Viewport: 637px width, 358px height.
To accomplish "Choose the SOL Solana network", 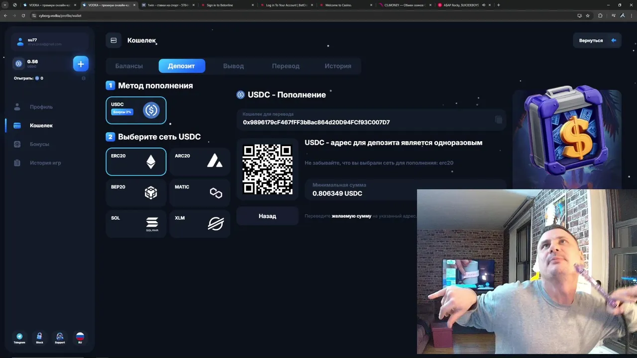I will [136, 224].
